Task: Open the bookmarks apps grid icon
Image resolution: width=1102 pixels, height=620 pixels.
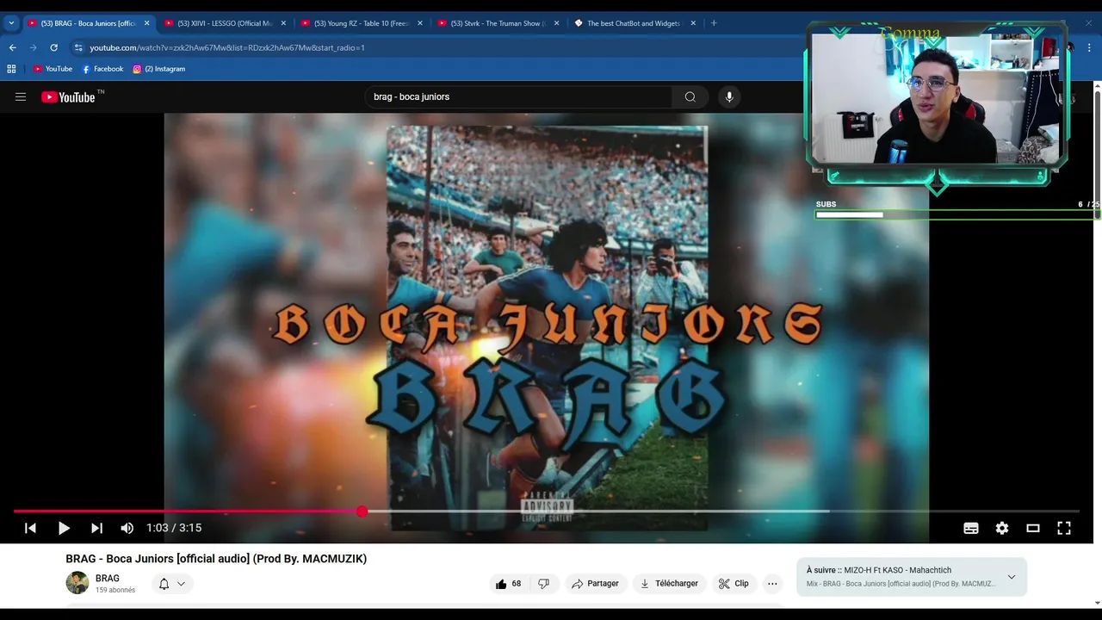Action: pyautogui.click(x=11, y=69)
